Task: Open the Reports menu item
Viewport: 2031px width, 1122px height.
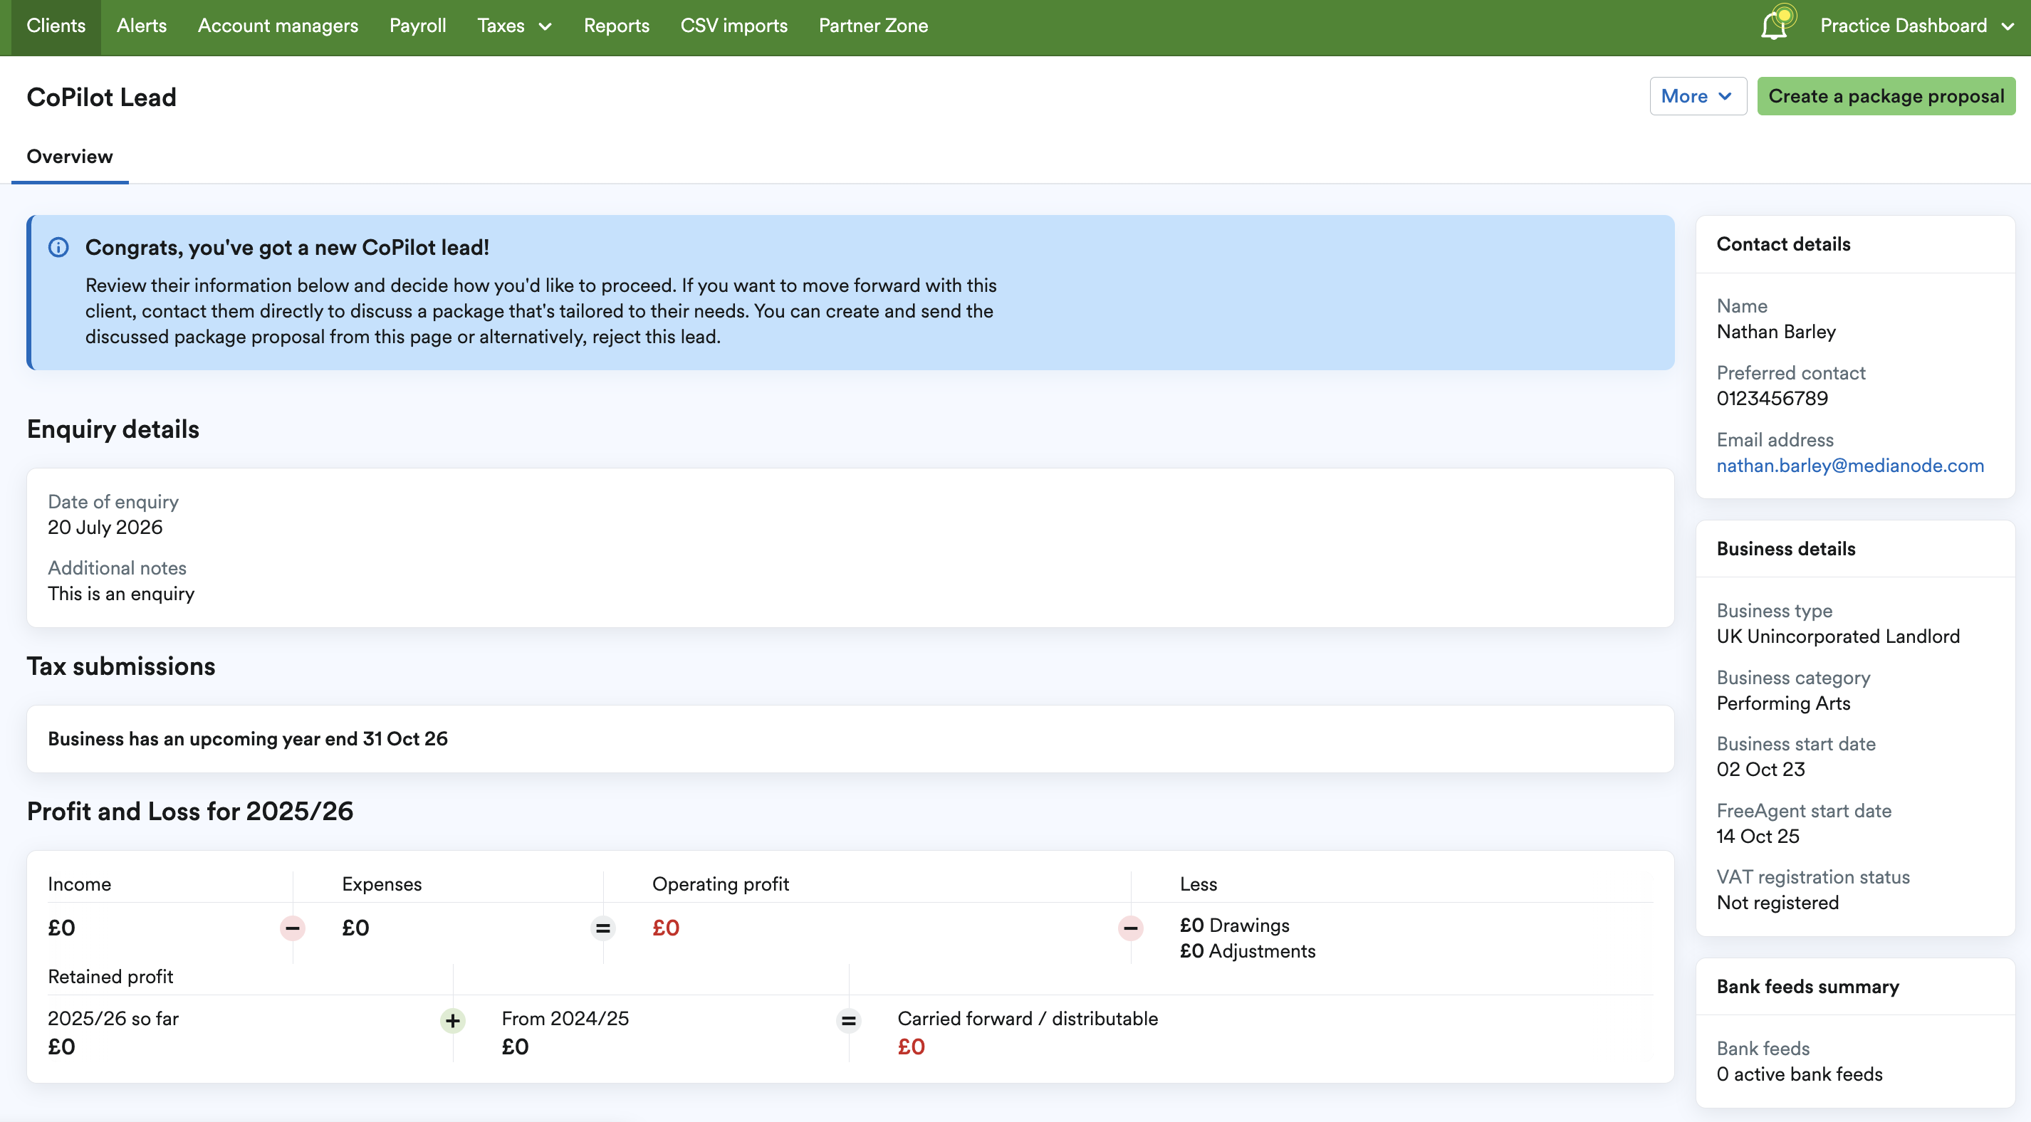Action: (x=617, y=25)
